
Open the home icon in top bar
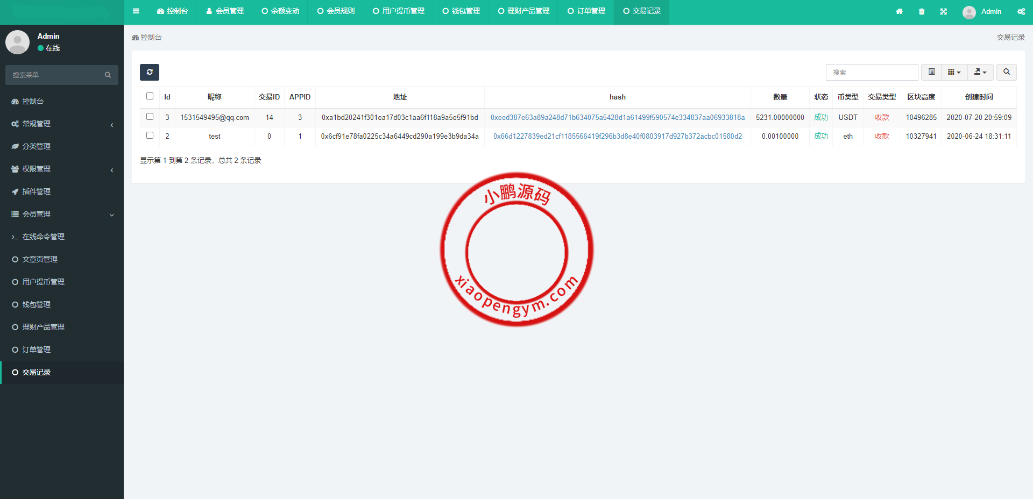tap(899, 11)
